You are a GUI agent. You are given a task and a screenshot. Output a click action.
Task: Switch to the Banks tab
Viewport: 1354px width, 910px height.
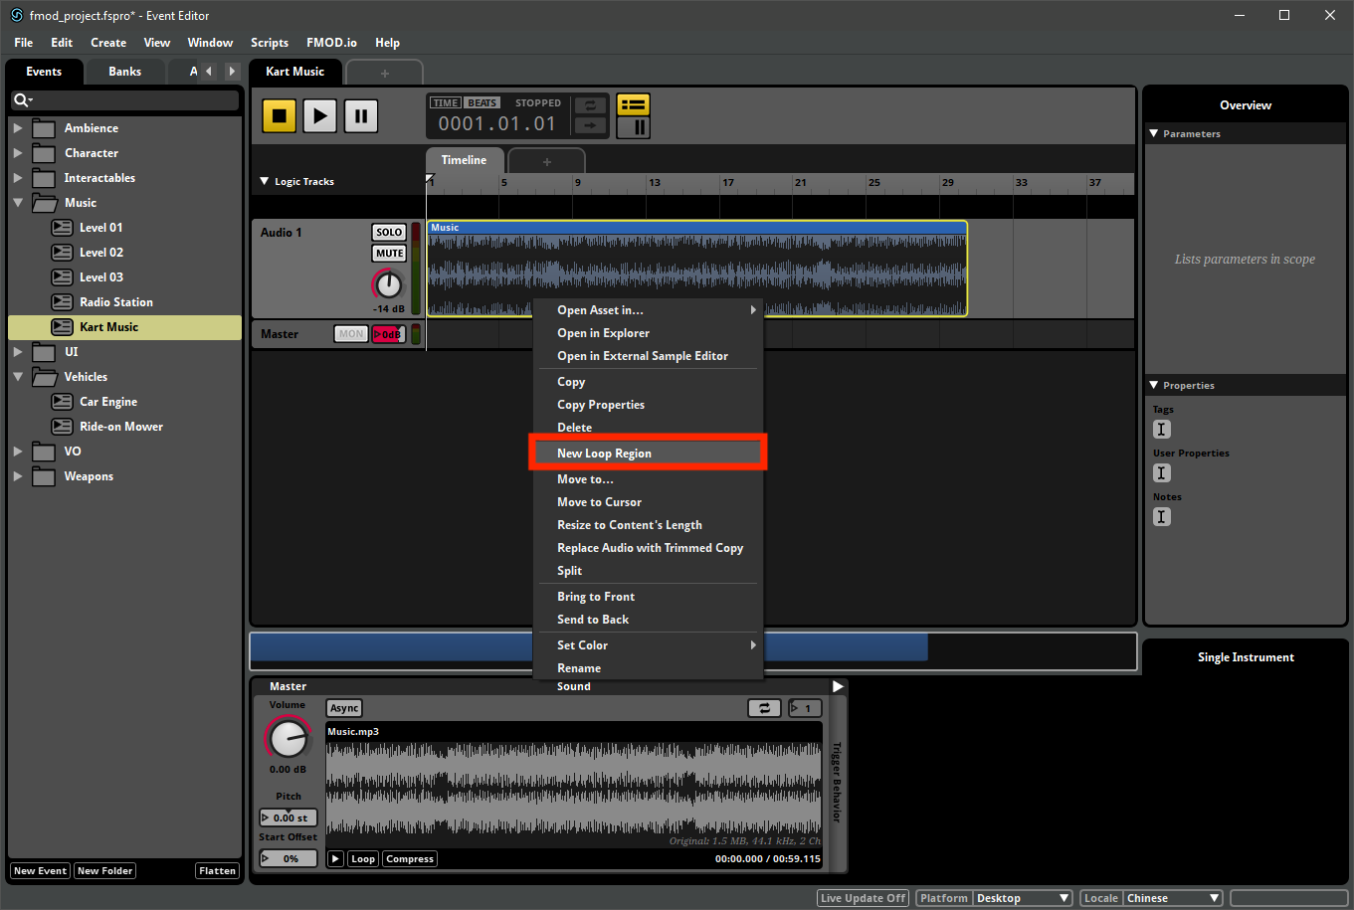[x=124, y=71]
